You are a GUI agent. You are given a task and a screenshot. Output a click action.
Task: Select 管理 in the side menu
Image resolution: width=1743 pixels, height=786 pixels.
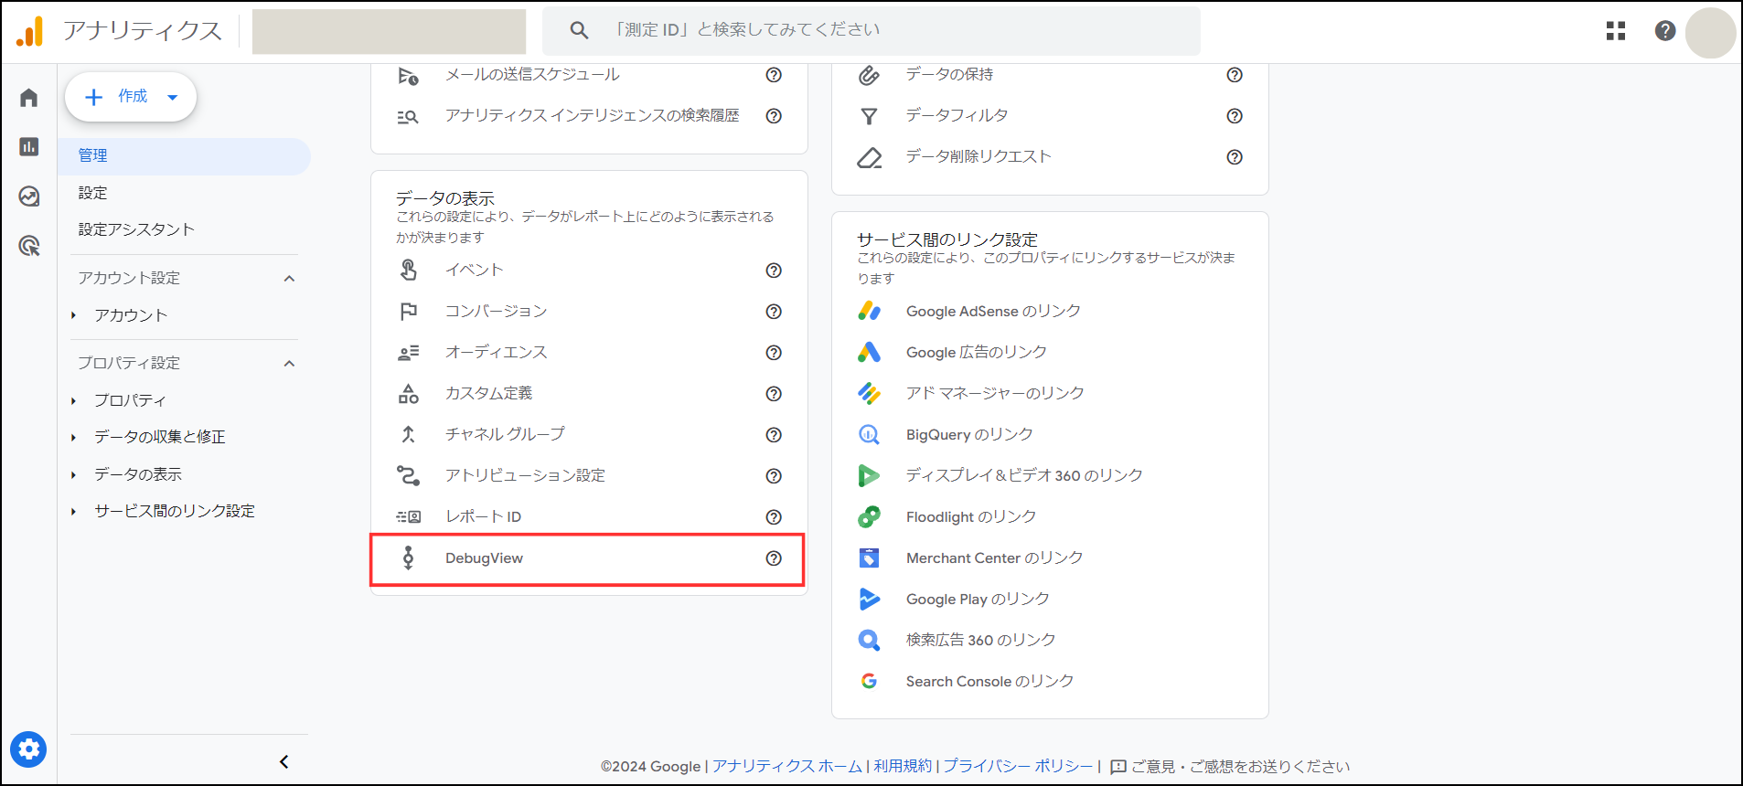[184, 156]
